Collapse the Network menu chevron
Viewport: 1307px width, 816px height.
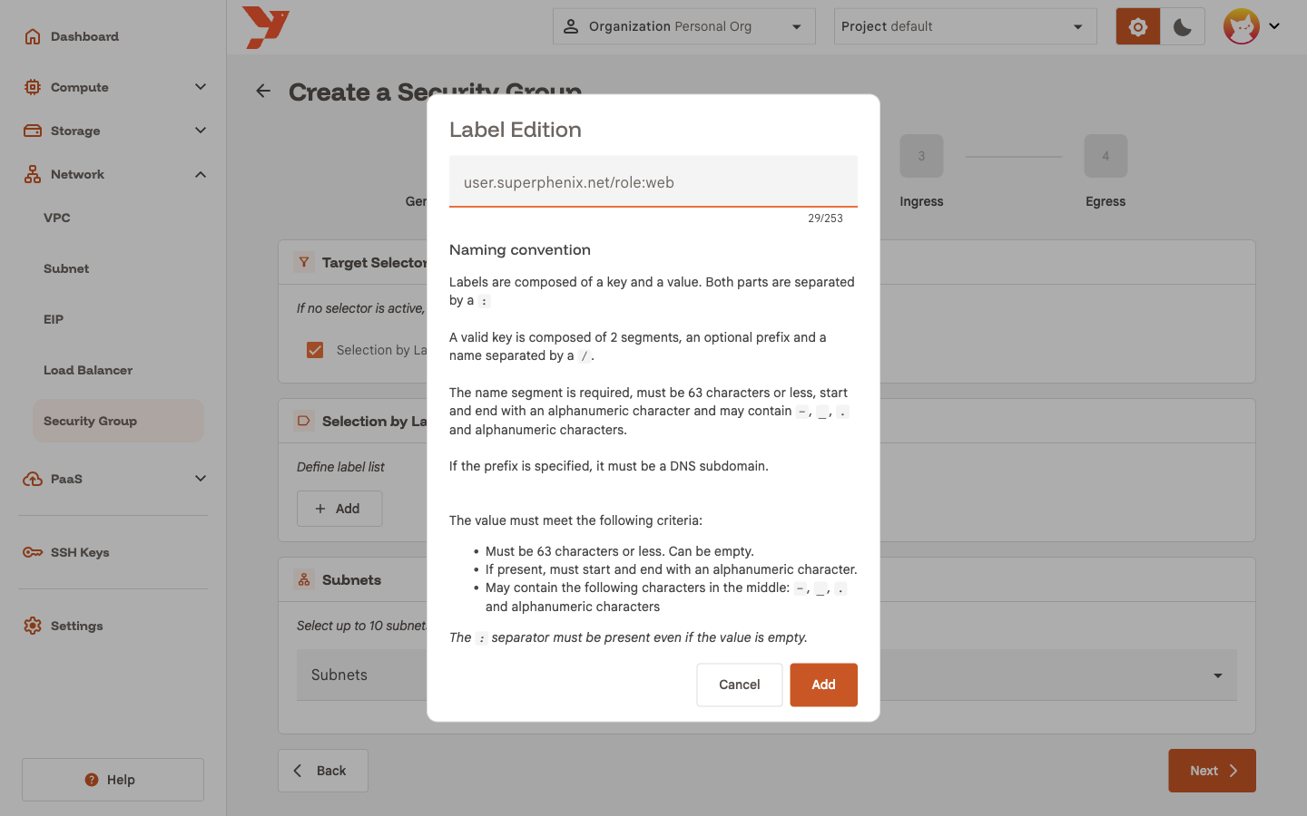201,174
